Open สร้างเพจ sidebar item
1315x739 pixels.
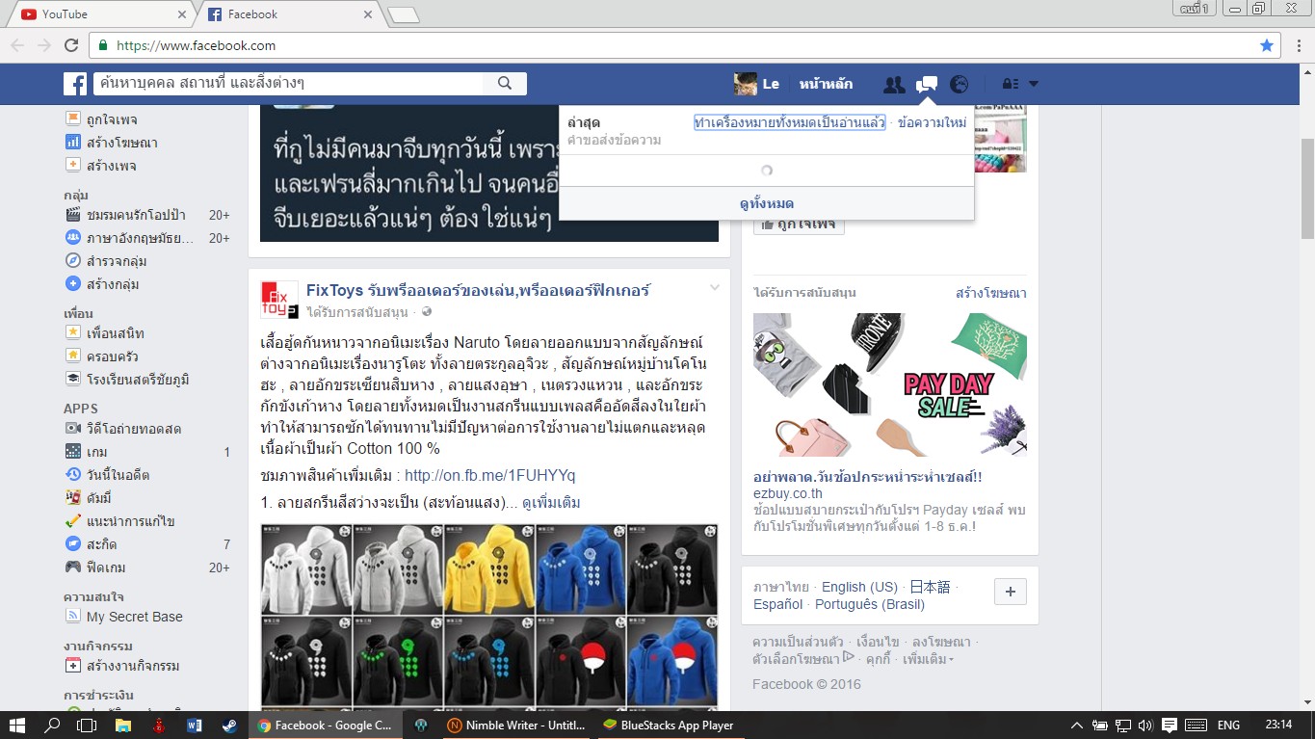[112, 166]
